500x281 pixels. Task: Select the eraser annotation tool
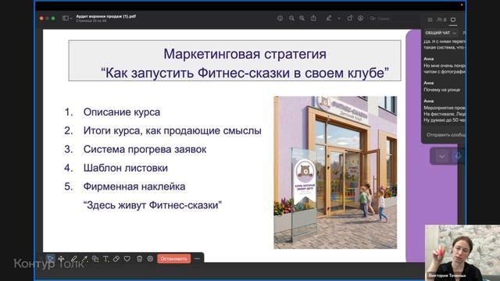point(116,259)
